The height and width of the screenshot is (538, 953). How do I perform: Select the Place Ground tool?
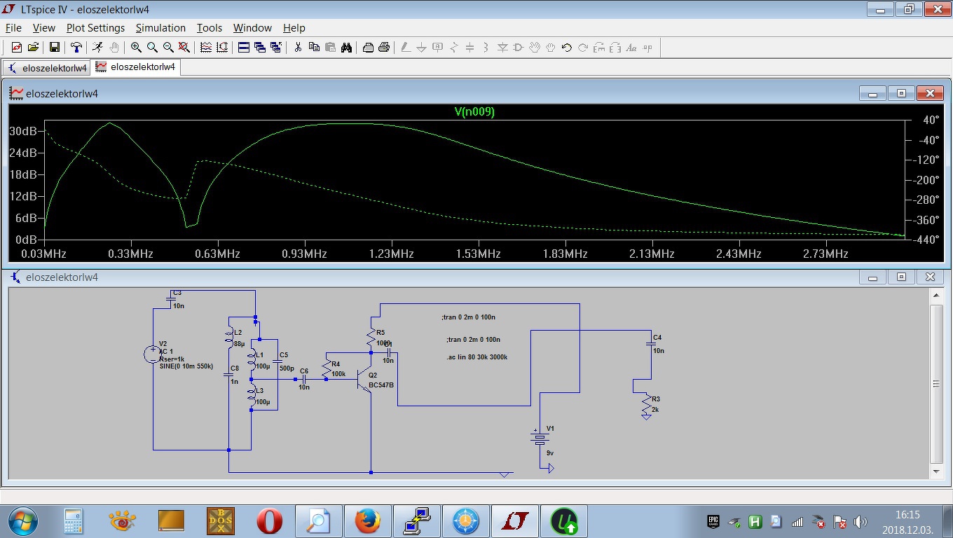pyautogui.click(x=422, y=48)
